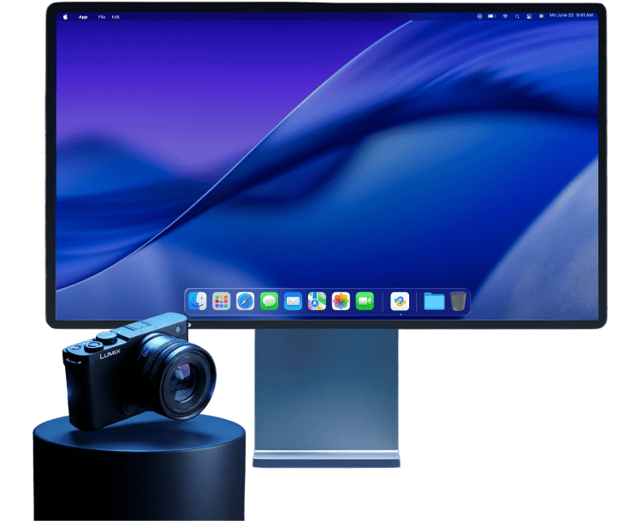The width and height of the screenshot is (642, 521).
Task: Open the Edit menu
Action: pyautogui.click(x=116, y=17)
